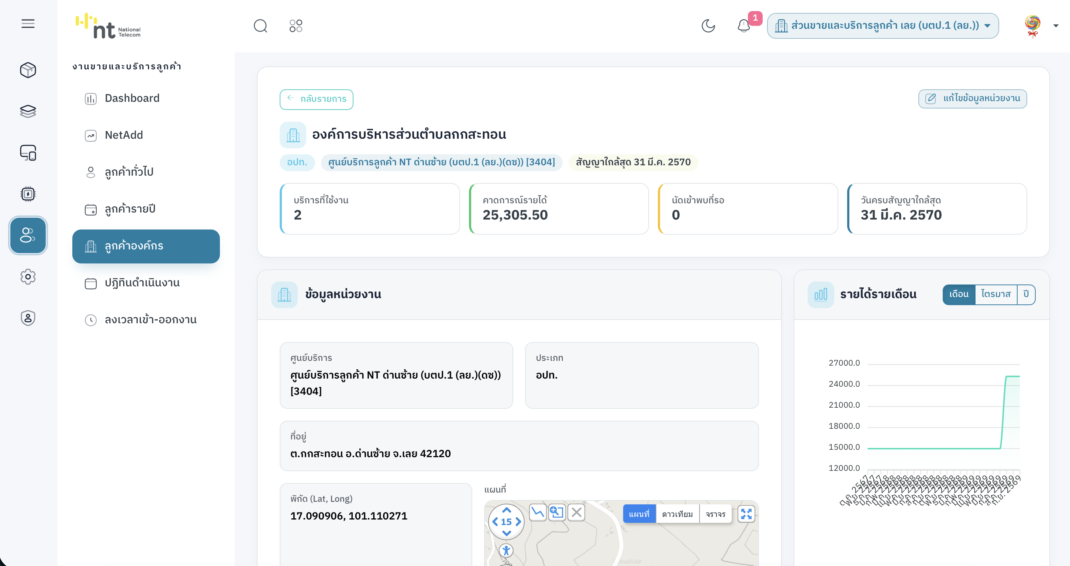The image size is (1070, 566).
Task: Click แก้ไขข้อมูลหน่วยงาน edit button
Action: pos(972,99)
